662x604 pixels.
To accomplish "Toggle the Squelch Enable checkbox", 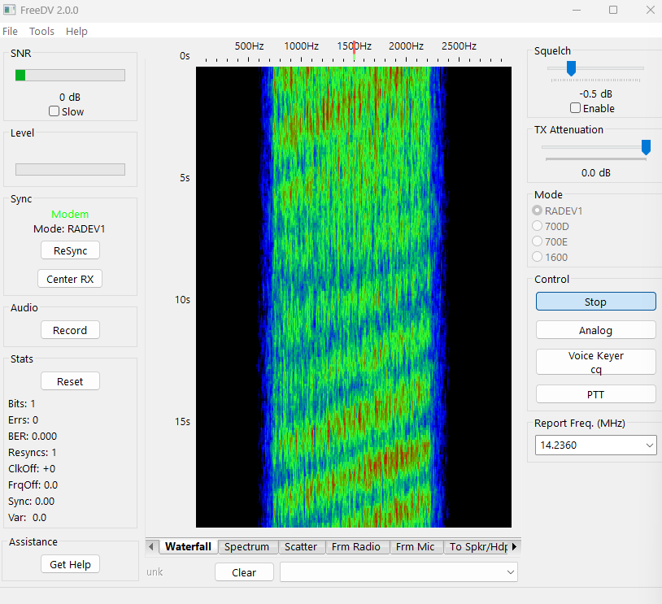I will 576,108.
